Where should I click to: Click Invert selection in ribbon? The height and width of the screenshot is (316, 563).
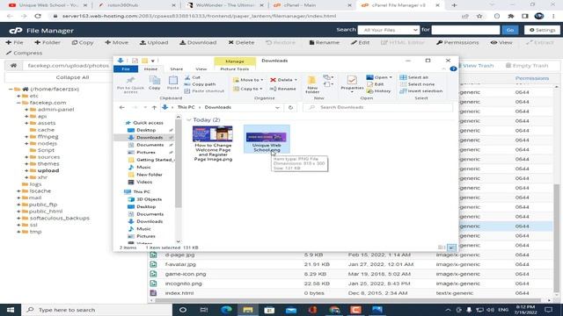click(420, 91)
